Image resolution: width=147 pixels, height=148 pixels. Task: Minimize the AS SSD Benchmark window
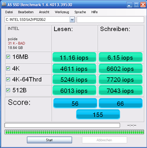click(129, 4)
